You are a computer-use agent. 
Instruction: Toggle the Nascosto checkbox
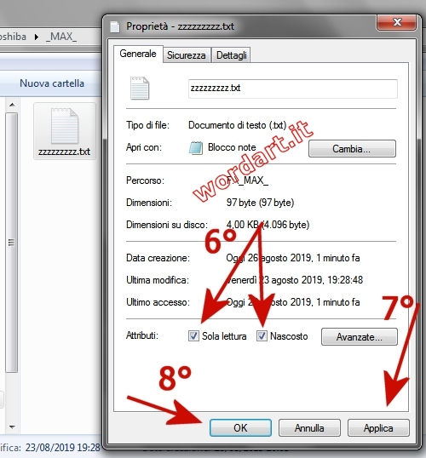click(262, 336)
